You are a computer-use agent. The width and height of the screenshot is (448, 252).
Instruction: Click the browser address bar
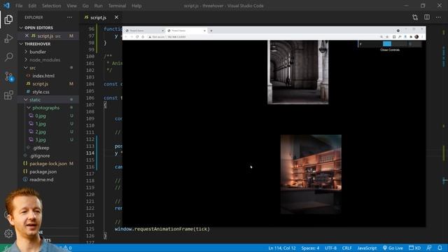(x=263, y=37)
